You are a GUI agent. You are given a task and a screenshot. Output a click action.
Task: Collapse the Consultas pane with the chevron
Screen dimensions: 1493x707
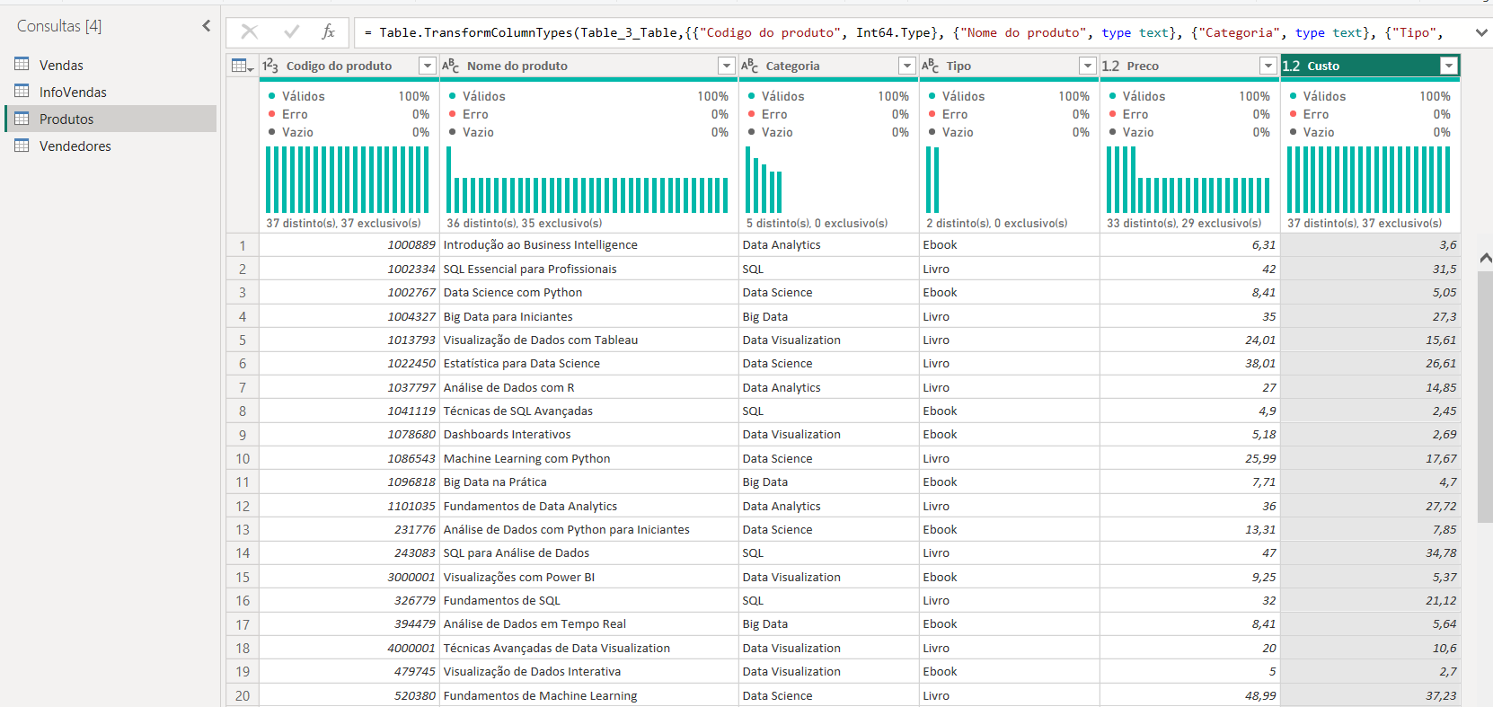tap(207, 26)
